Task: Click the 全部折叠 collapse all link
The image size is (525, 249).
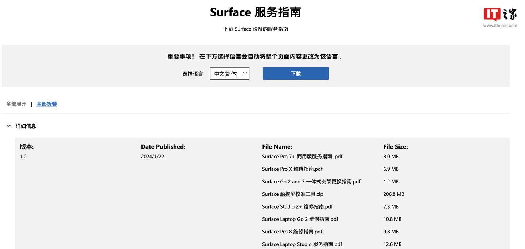Action: pos(47,104)
